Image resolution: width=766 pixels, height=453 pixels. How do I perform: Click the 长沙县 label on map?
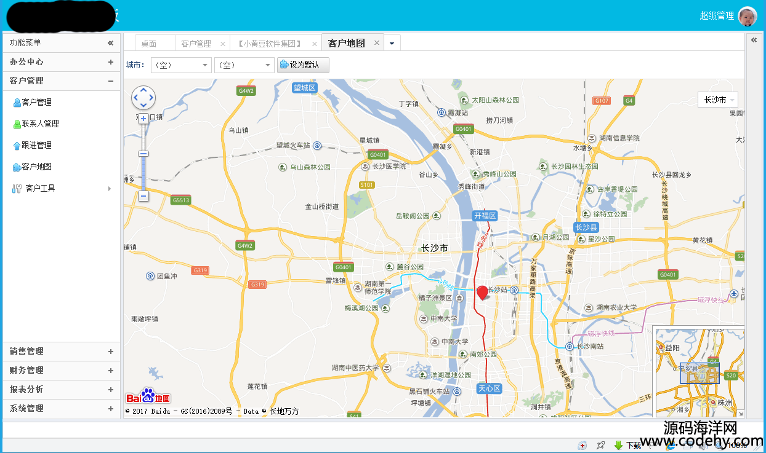(x=586, y=227)
